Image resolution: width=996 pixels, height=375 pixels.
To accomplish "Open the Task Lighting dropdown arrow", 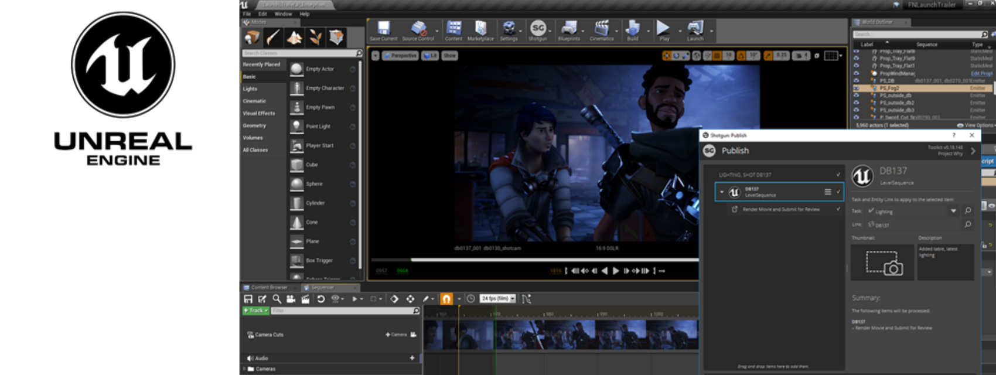I will [953, 211].
